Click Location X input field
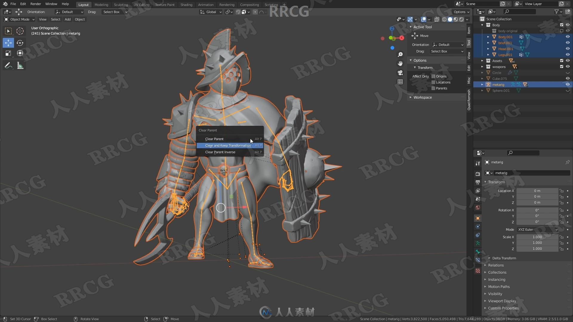The width and height of the screenshot is (573, 322). 537,191
